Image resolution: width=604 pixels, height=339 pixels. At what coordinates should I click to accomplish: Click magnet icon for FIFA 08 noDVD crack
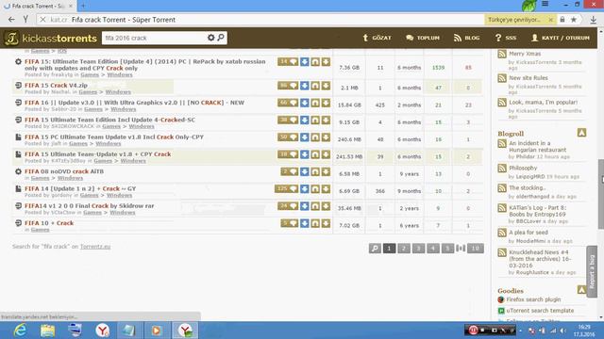click(315, 171)
